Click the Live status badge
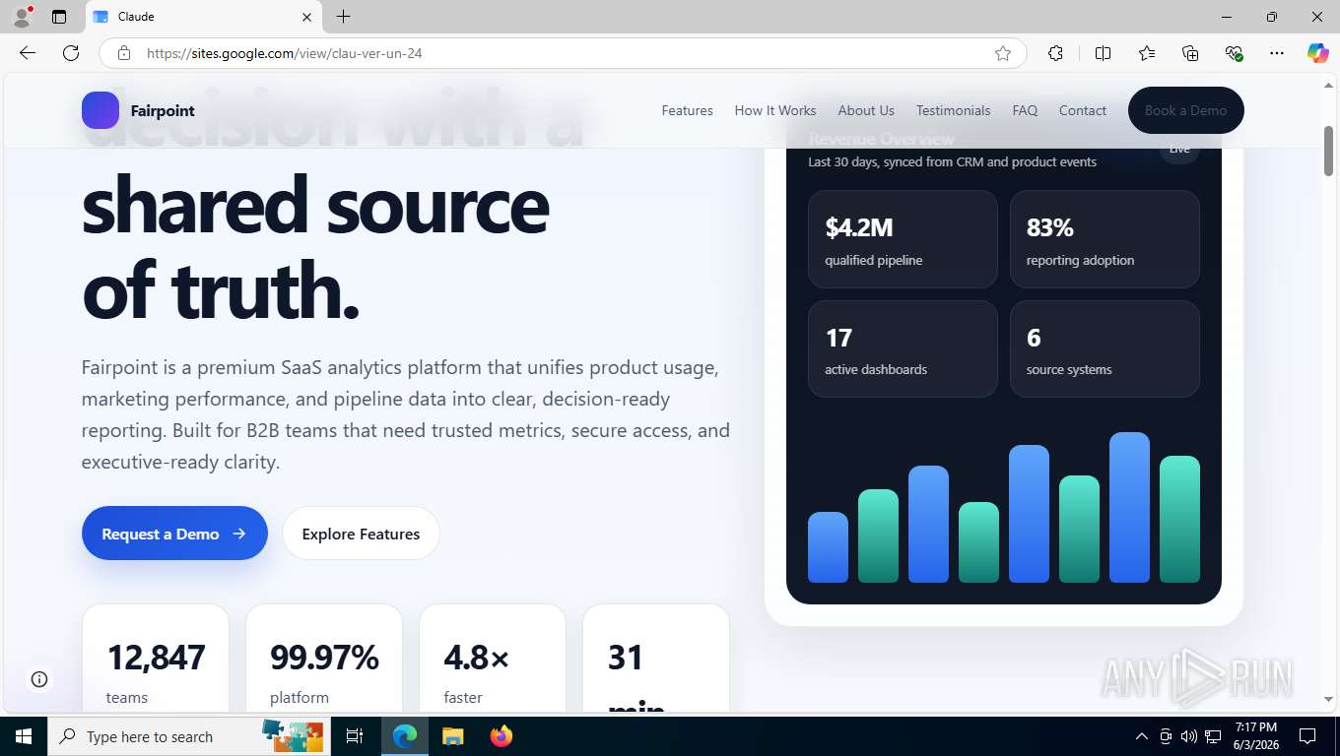Image resolution: width=1340 pixels, height=756 pixels. click(x=1179, y=151)
